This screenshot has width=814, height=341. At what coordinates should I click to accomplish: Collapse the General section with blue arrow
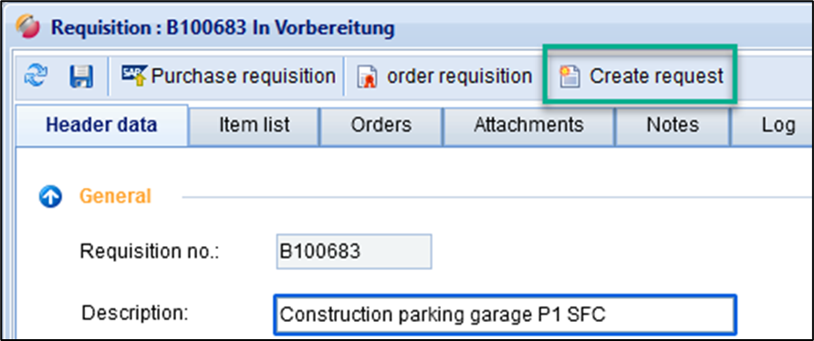tap(51, 197)
